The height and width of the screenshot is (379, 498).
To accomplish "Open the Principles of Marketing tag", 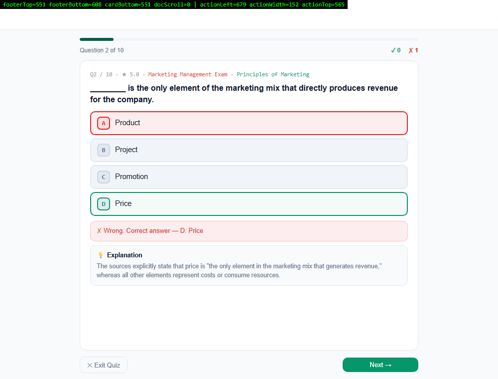I will 273,74.
